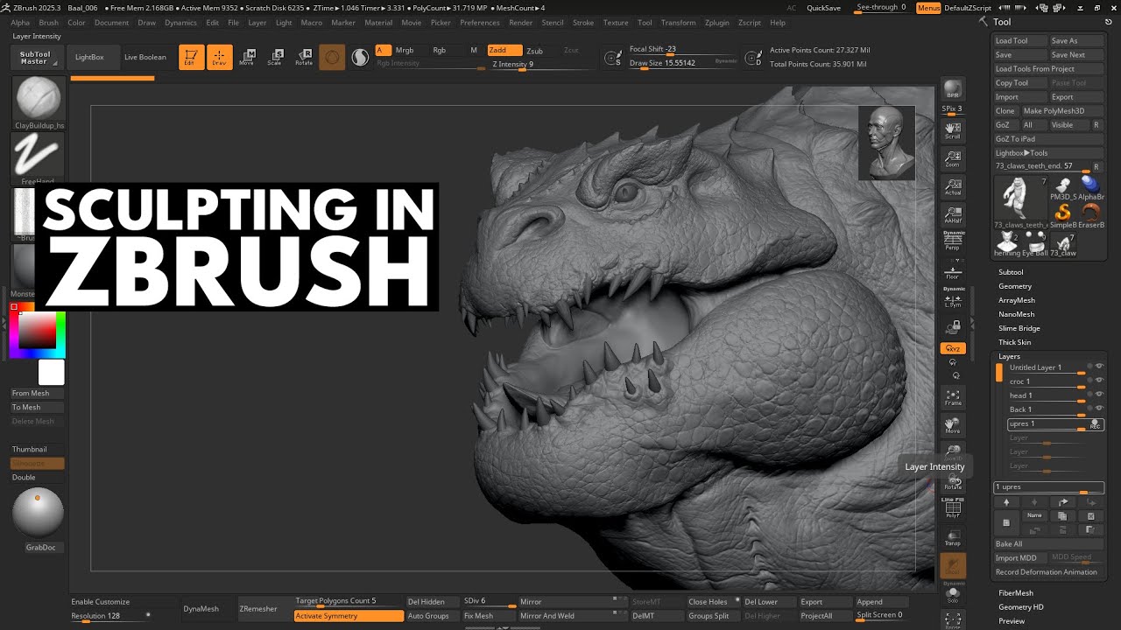Screen dimensions: 1121x630
Task: Click the color picker square
Action: tap(37, 331)
